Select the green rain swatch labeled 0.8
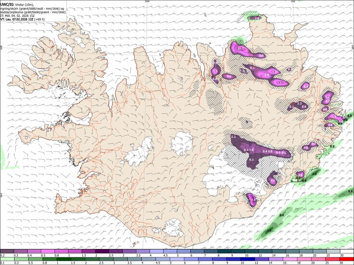 click(x=50, y=259)
